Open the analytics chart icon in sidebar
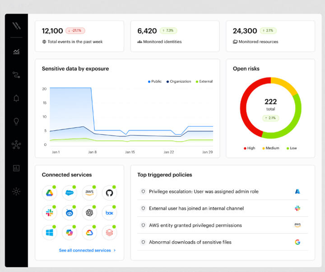This screenshot has width=325, height=272. pyautogui.click(x=16, y=52)
